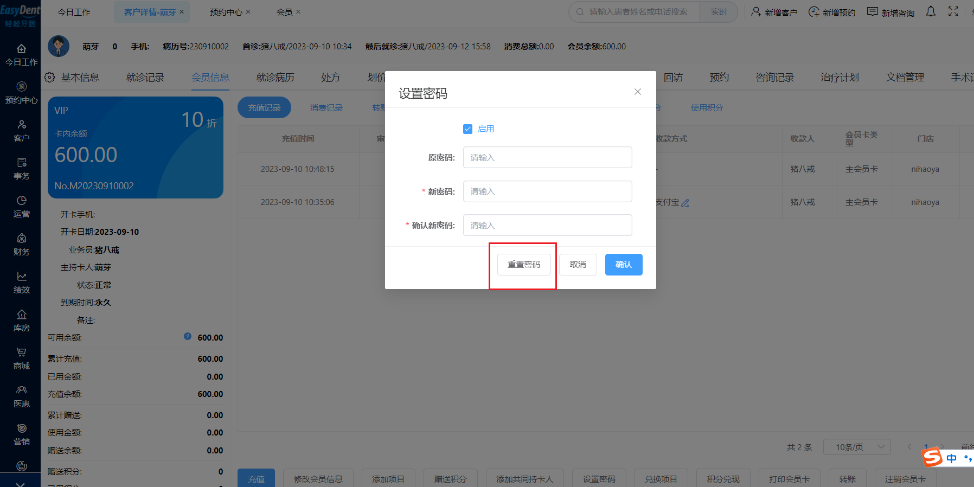Open 今日工作 in the left sidebar
Screen dimensions: 974x487
click(x=21, y=55)
